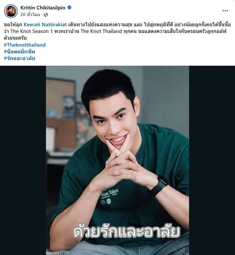Click the 'ด้วยรักและอาลัย' caption on the photo

pos(127,231)
